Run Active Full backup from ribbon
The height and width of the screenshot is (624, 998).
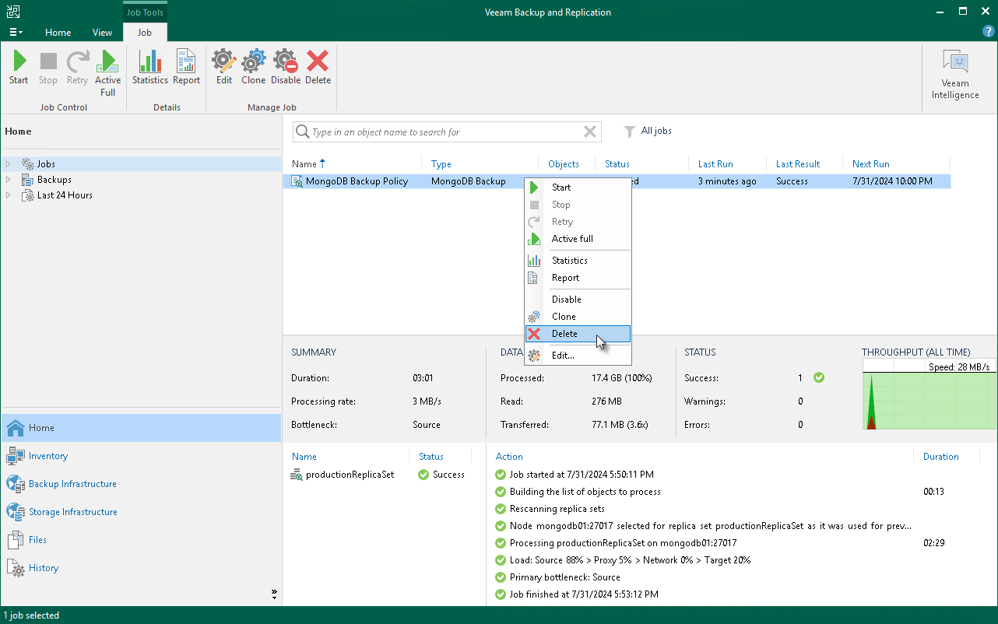[x=107, y=72]
